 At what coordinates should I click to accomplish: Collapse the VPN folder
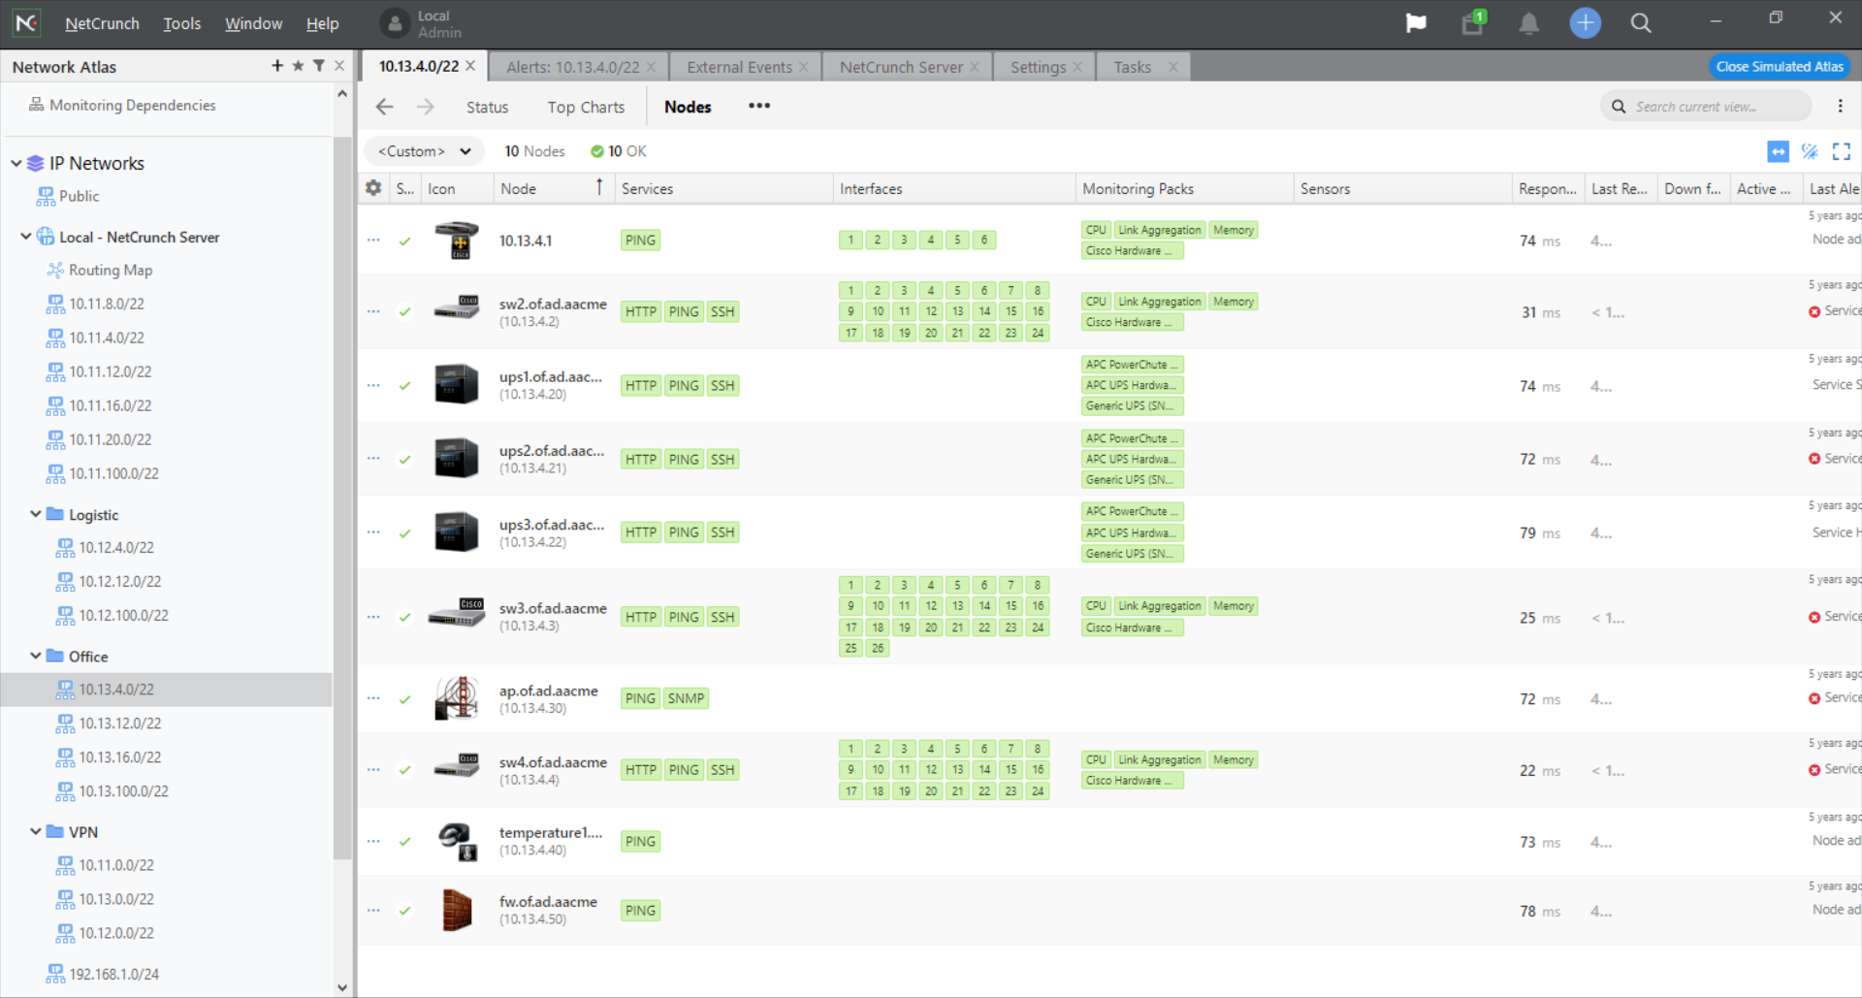36,831
